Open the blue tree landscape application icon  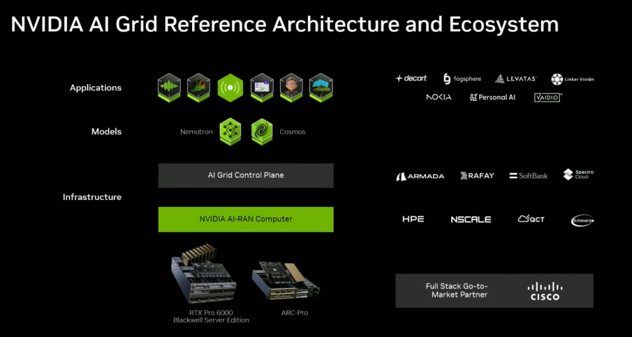[x=321, y=88]
